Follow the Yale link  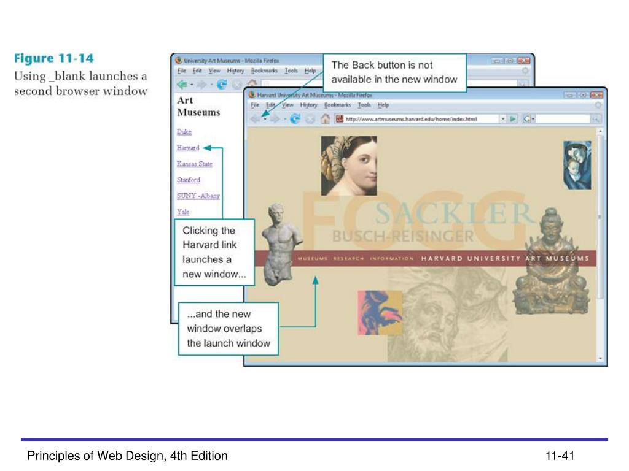(183, 212)
